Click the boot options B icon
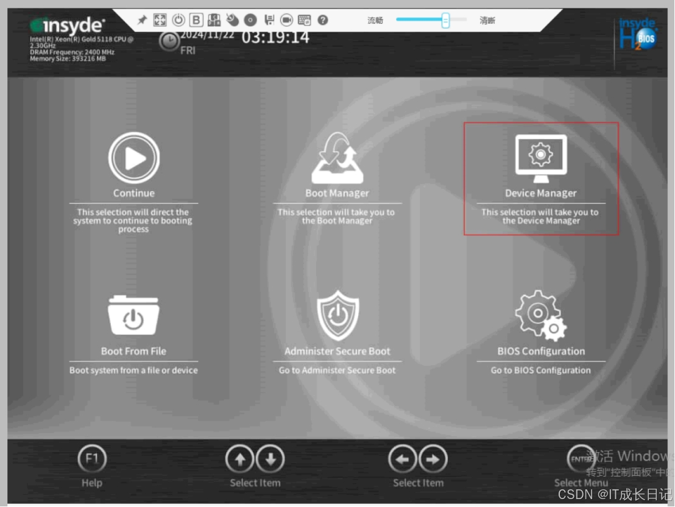This screenshot has height=507, width=675. (196, 20)
